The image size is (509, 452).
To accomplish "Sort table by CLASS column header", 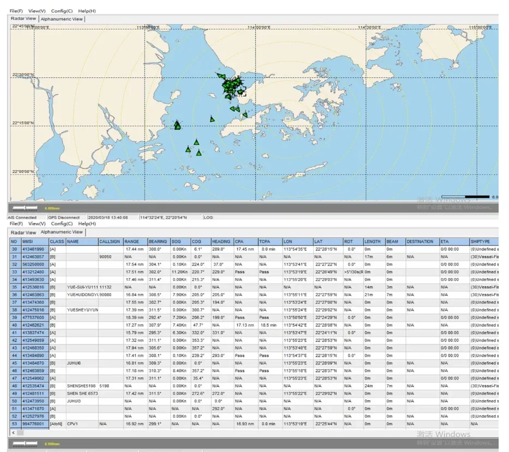I will click(x=57, y=242).
